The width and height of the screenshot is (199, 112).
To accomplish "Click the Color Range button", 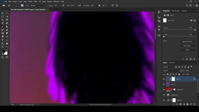I will click(187, 46).
